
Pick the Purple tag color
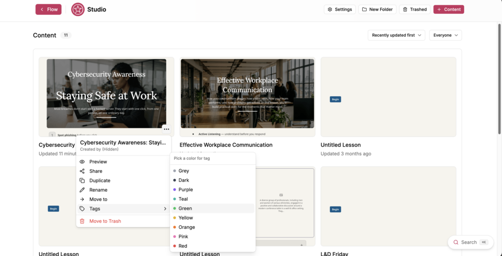click(213, 189)
